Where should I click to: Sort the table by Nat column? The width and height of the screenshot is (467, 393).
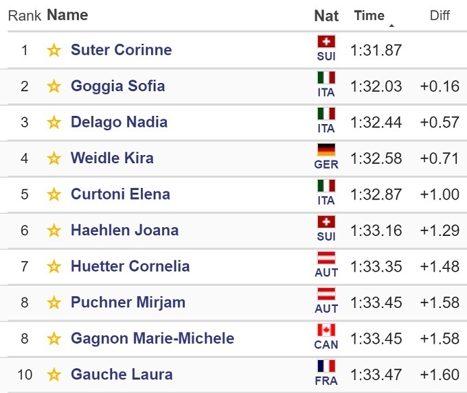tap(326, 15)
